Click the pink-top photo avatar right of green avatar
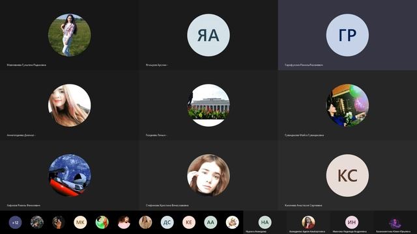The width and height of the screenshot is (417, 234). [124, 222]
